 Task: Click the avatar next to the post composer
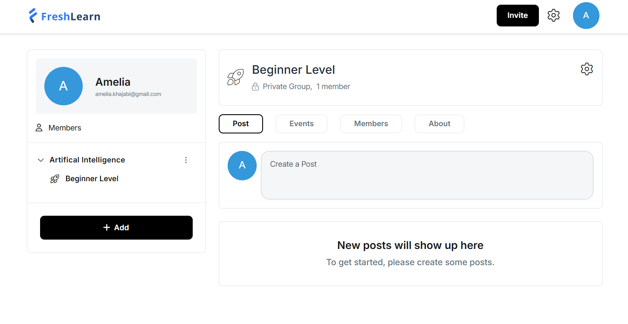point(242,166)
